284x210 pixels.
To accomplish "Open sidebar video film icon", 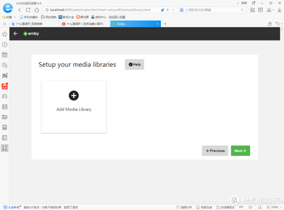I will [x=5, y=106].
